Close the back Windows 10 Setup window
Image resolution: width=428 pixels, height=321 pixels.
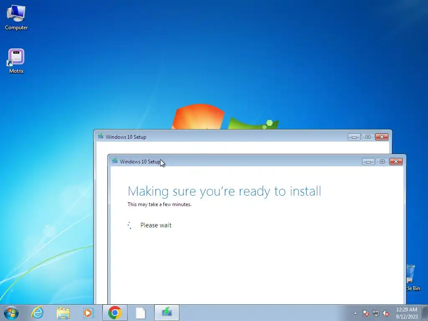click(382, 137)
